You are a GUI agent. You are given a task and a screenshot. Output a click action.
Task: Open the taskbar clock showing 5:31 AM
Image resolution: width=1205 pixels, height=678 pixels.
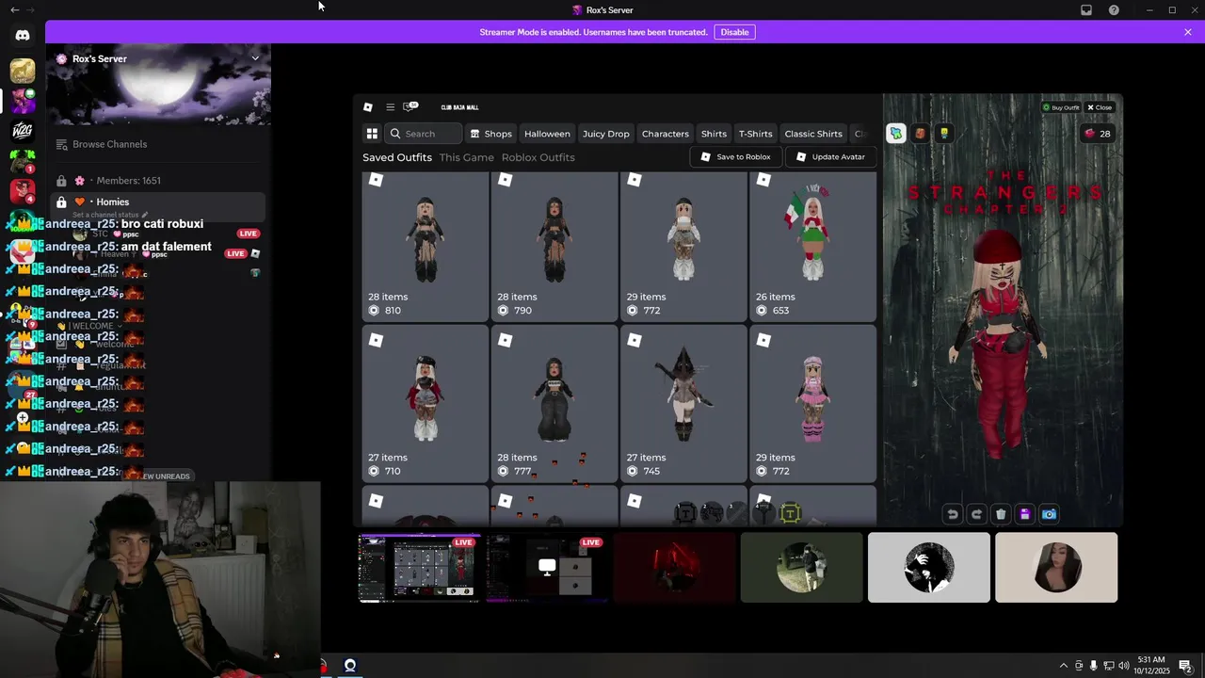tap(1150, 666)
